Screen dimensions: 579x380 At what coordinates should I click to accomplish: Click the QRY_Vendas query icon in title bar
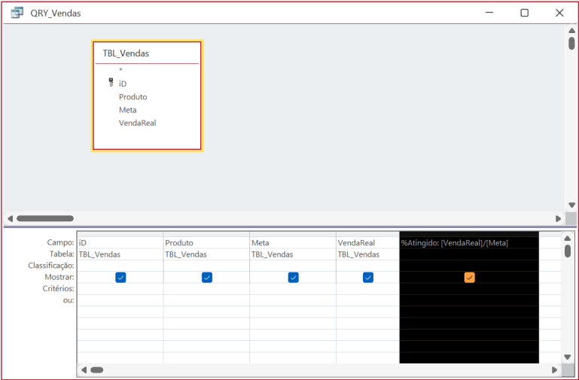tap(17, 13)
